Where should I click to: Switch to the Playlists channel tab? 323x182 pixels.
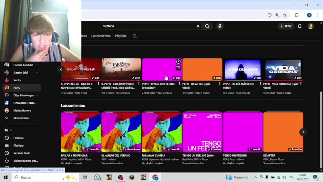121,36
